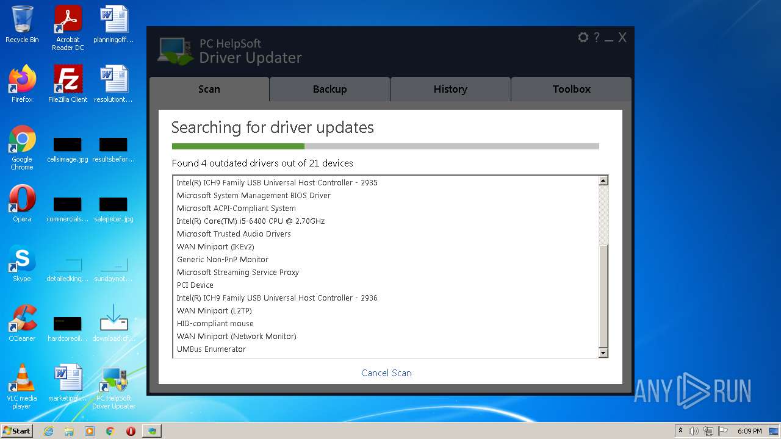
Task: Switch to the Scan tab
Action: (x=209, y=89)
